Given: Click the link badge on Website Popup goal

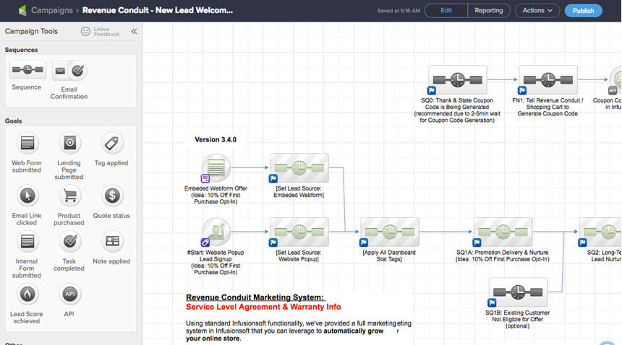Looking at the screenshot, I should pyautogui.click(x=205, y=243).
